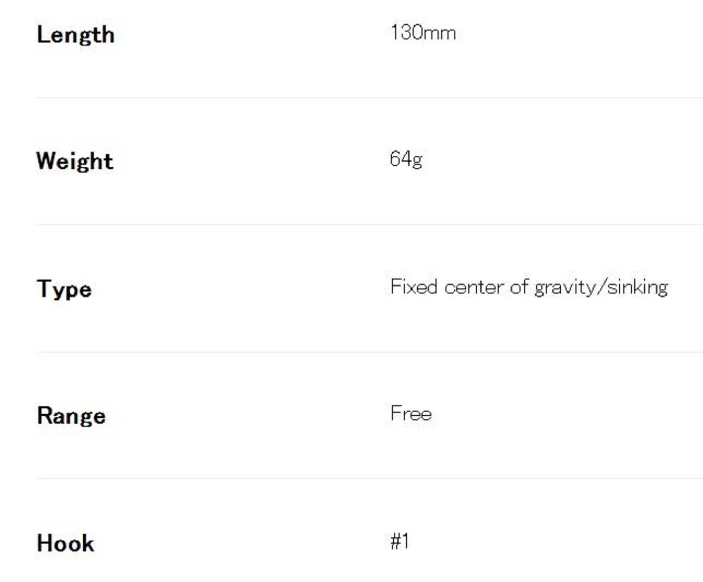Image resolution: width=703 pixels, height=582 pixels.
Task: Click the Length label
Action: 76,35
